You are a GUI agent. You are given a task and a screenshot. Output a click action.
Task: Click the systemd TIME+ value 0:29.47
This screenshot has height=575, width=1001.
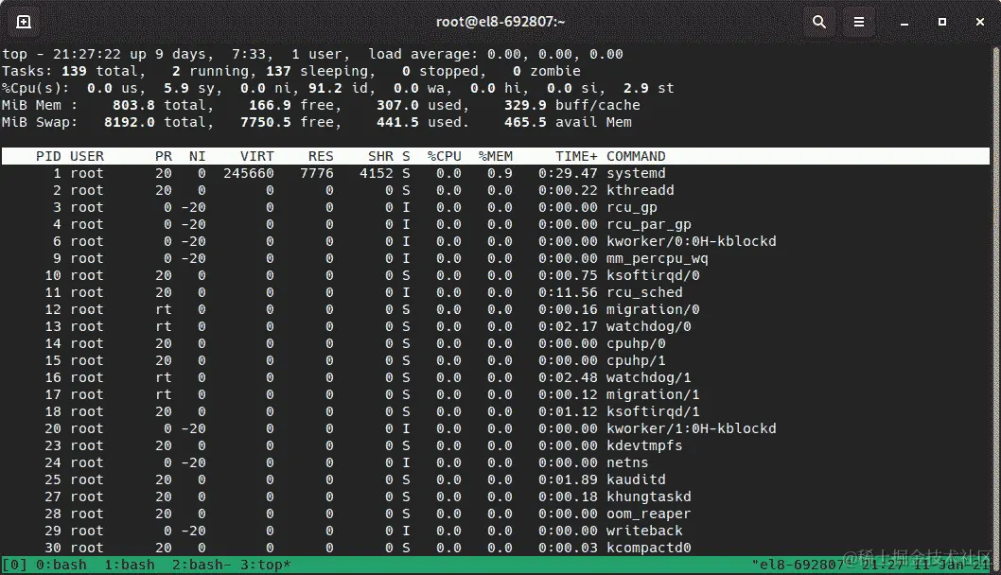(x=569, y=173)
